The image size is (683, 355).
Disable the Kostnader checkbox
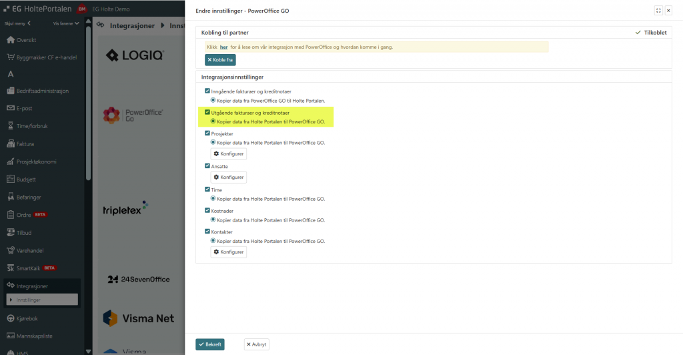pyautogui.click(x=207, y=210)
